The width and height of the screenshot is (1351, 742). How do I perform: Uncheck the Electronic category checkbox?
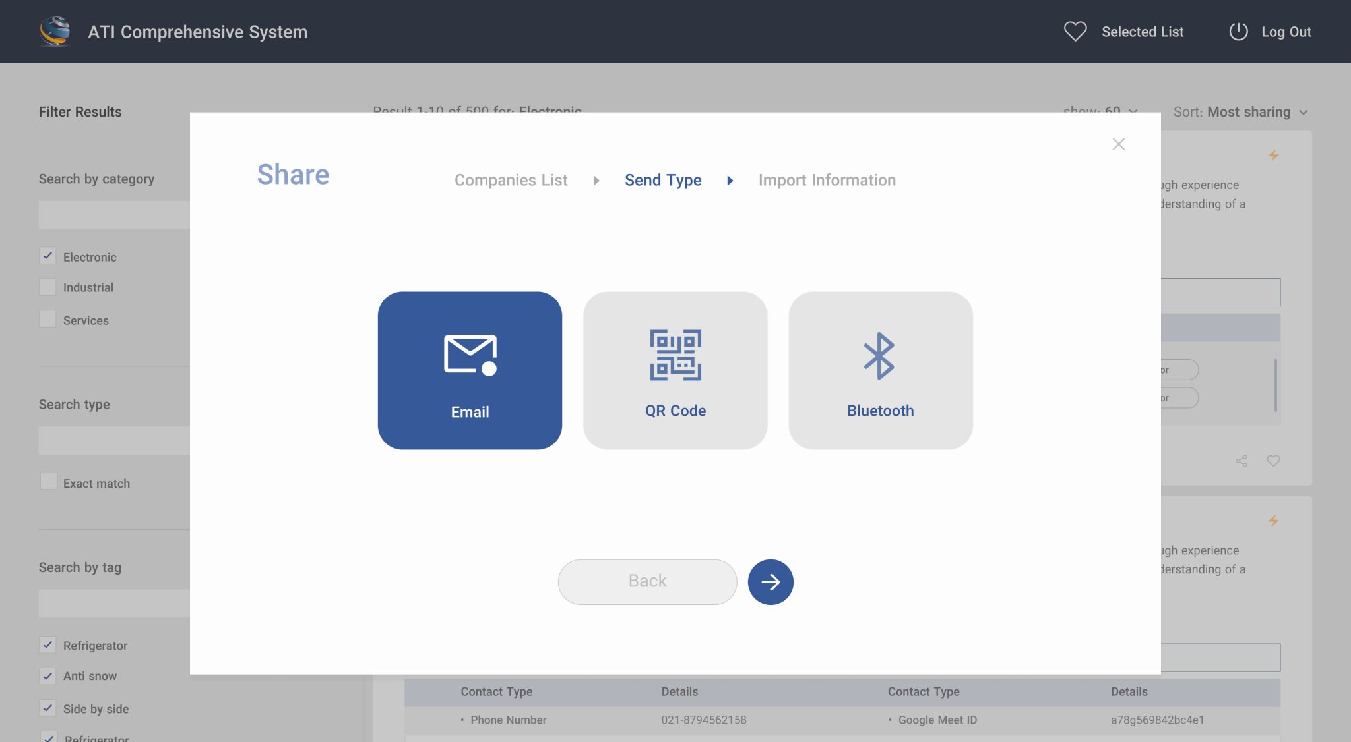tap(47, 256)
